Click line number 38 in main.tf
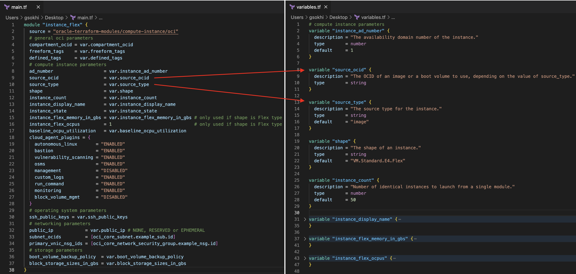 [x=12, y=270]
